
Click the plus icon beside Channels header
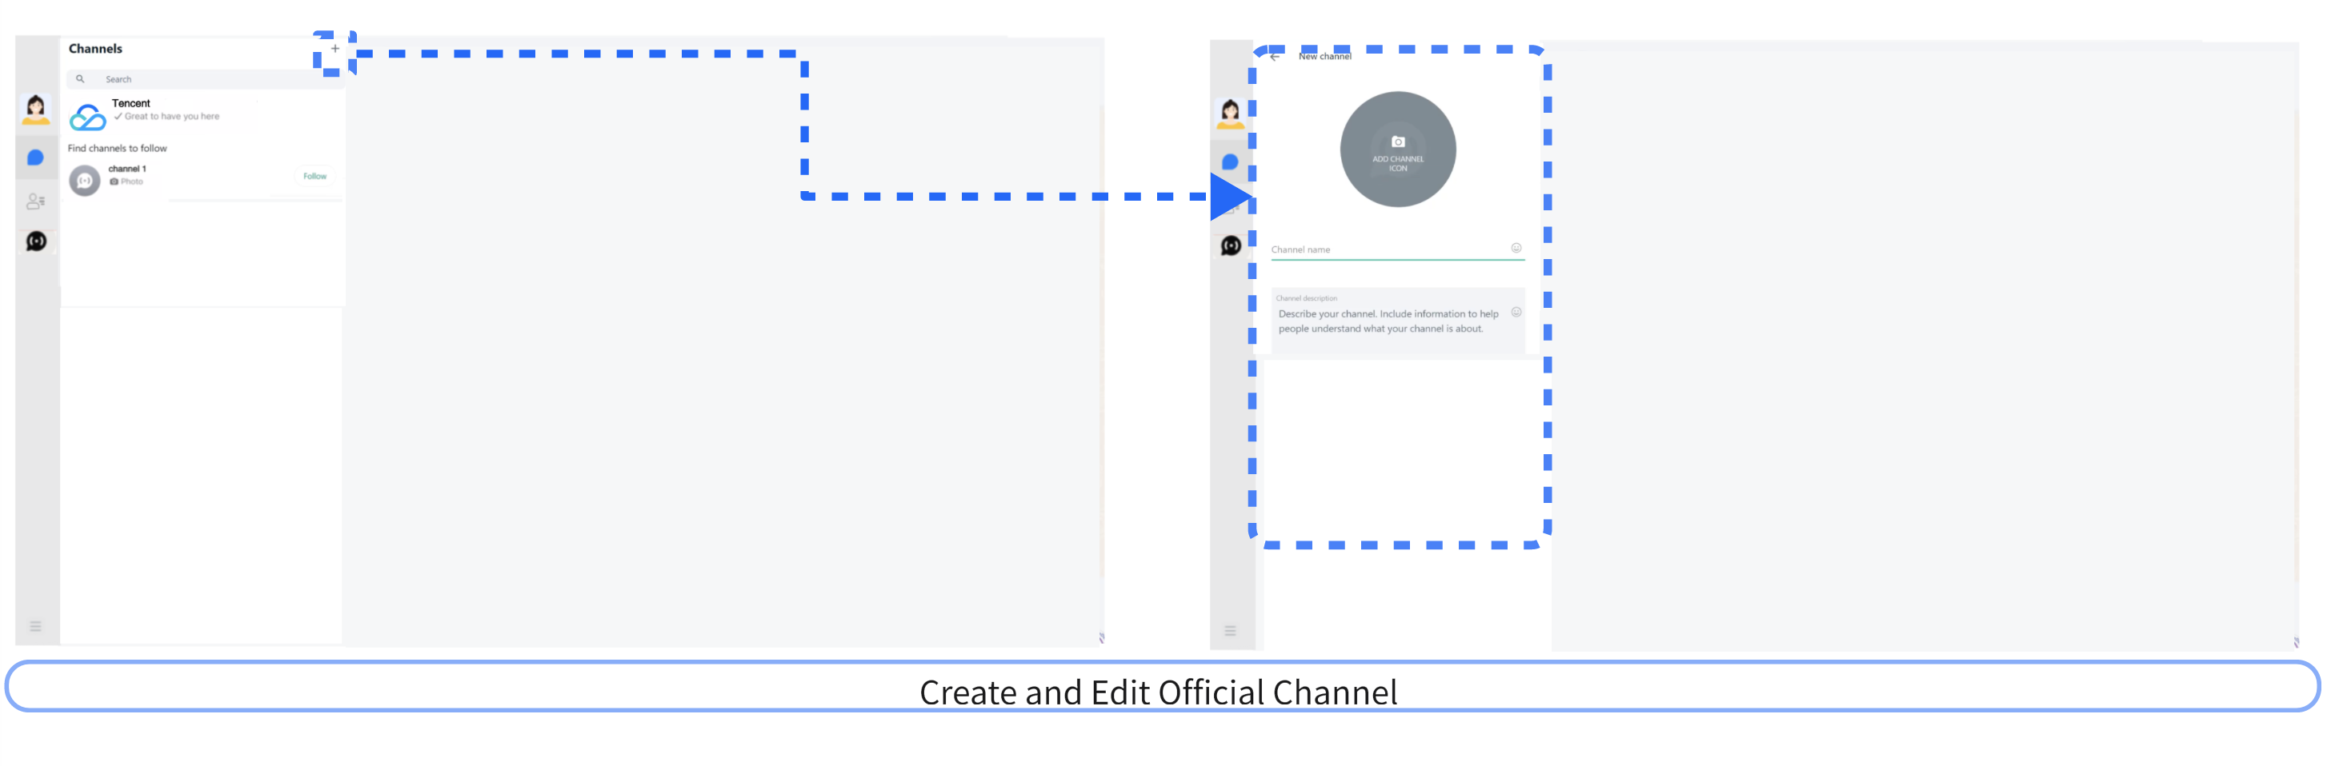coord(334,49)
